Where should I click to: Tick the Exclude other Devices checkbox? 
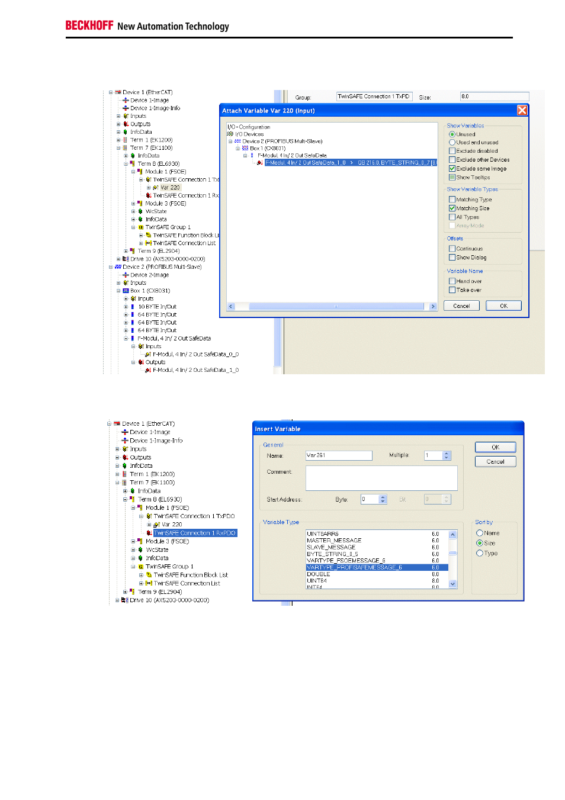(452, 160)
